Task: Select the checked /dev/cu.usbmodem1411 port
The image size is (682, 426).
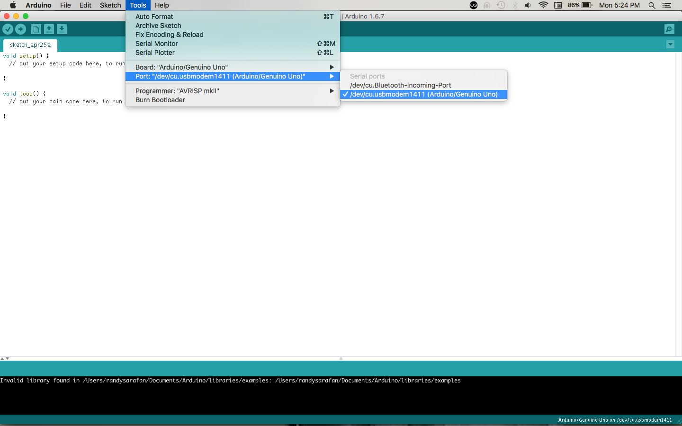Action: click(x=423, y=94)
